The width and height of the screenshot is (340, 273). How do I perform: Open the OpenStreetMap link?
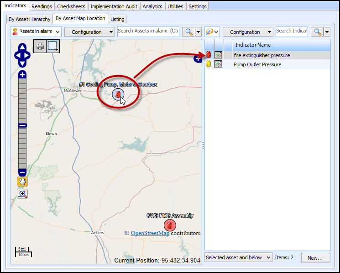pyautogui.click(x=150, y=233)
